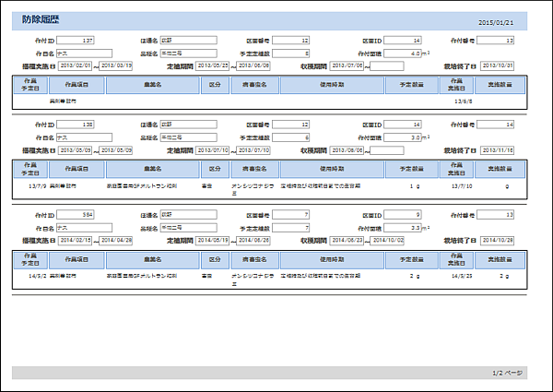
Task: Click the 1/2 ページ page indicator
Action: 507,373
